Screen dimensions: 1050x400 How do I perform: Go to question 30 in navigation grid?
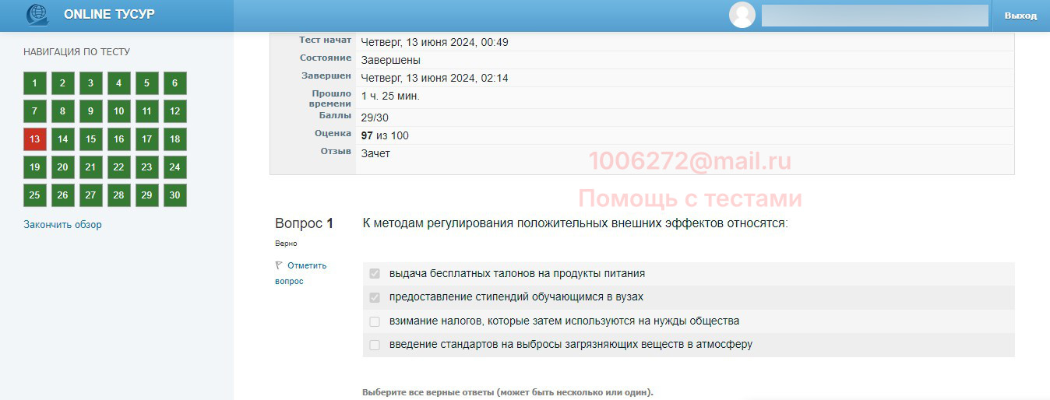(174, 195)
